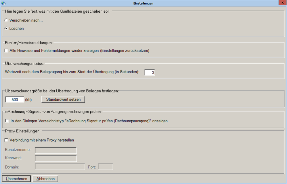Click the Port input field
This screenshot has width=287, height=184.
pos(106,167)
